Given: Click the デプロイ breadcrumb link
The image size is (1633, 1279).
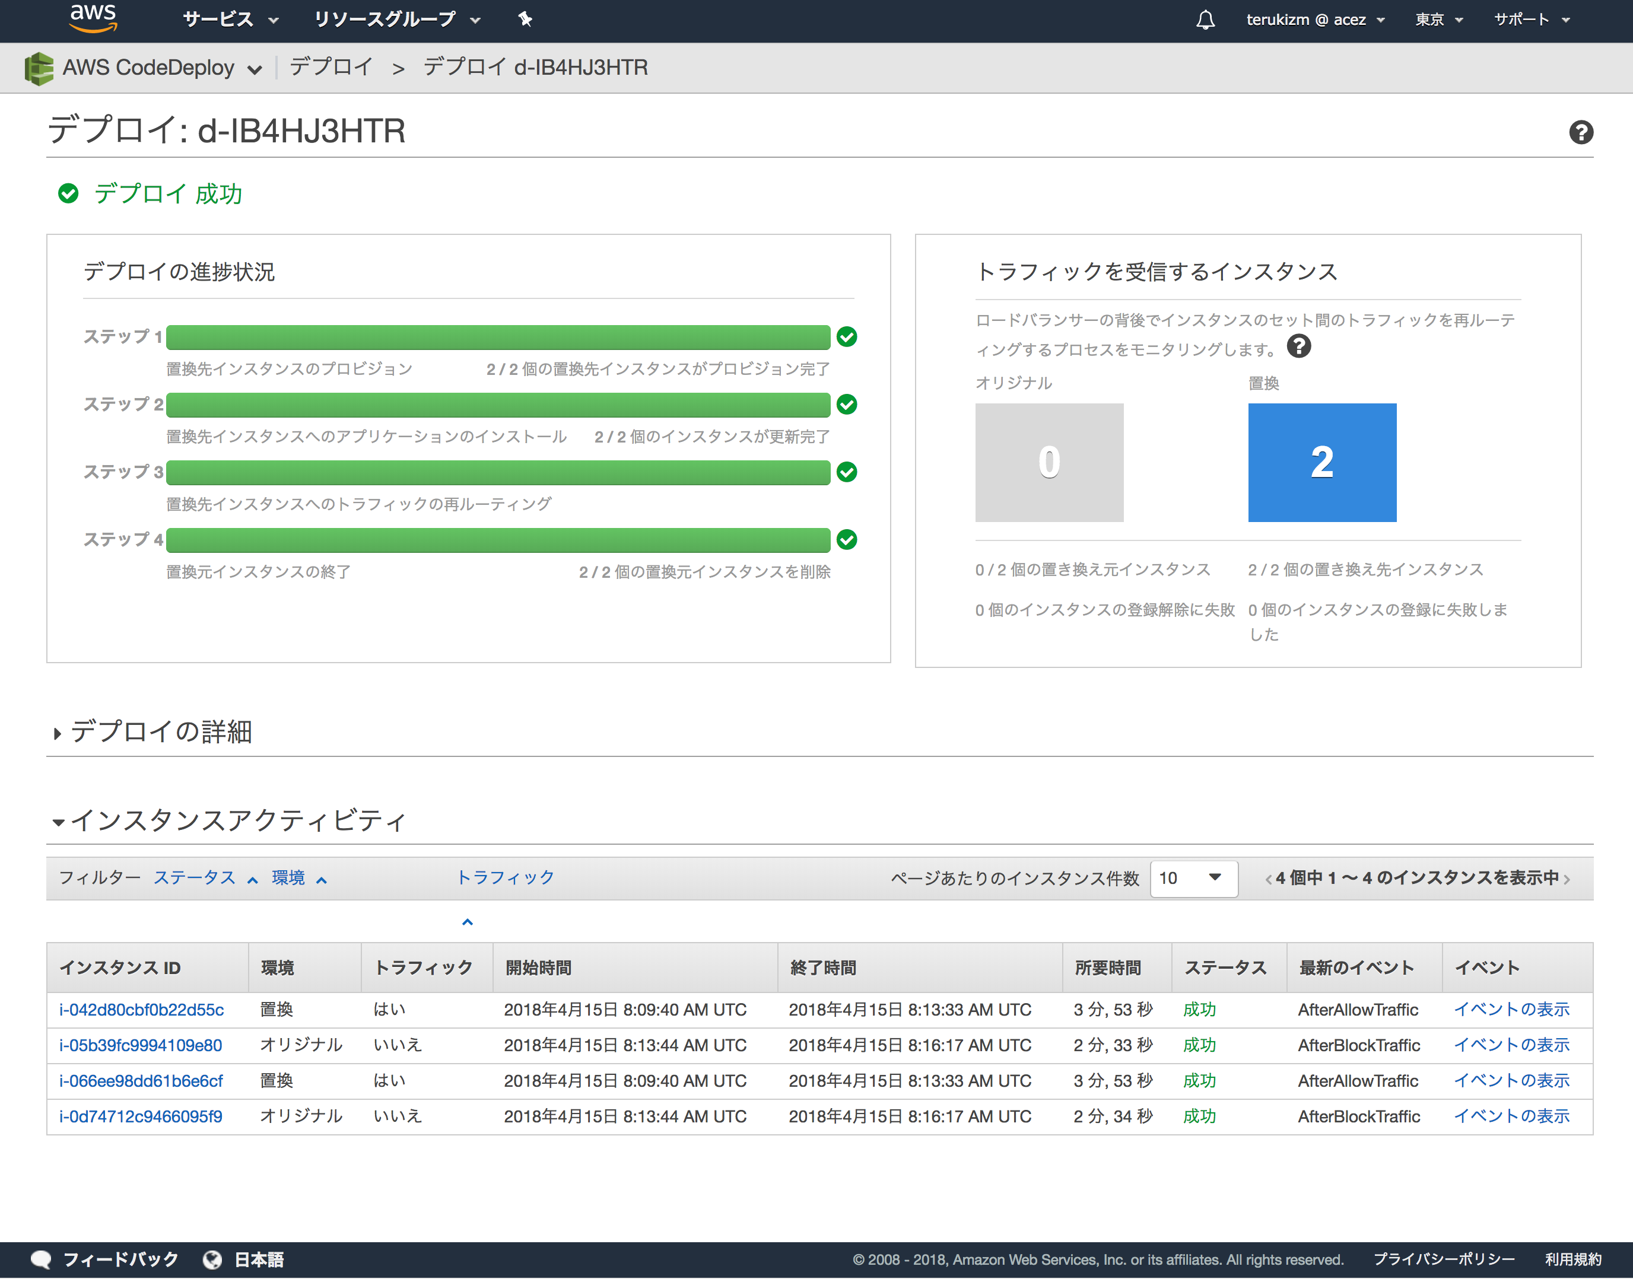Looking at the screenshot, I should (x=331, y=68).
